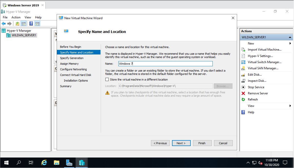Image resolution: width=294 pixels, height=168 pixels.
Task: Open taskbar Search magnifier
Action: coord(18,163)
